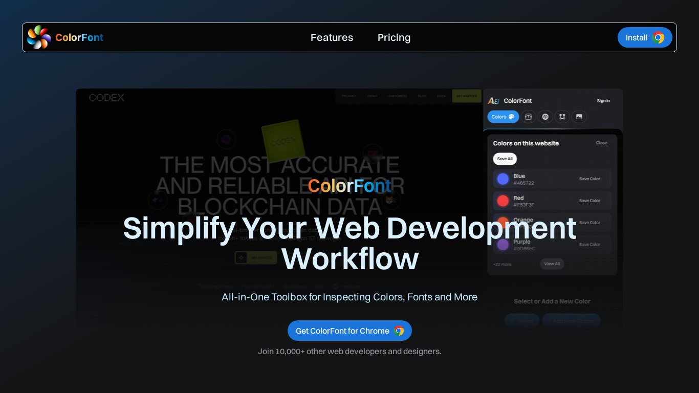Viewport: 699px width, 393px height.
Task: Click the Get ColorFont for Chrome button
Action: [x=349, y=331]
